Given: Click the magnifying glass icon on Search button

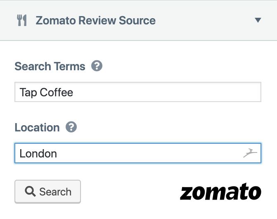Looking at the screenshot, I should click(x=30, y=191).
